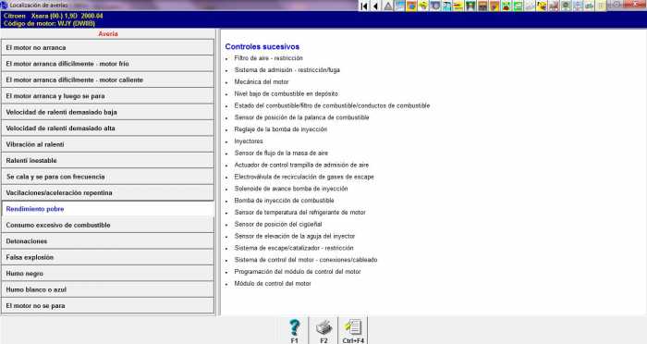Click the 'Controles sucesivos' heading

pyautogui.click(x=262, y=46)
